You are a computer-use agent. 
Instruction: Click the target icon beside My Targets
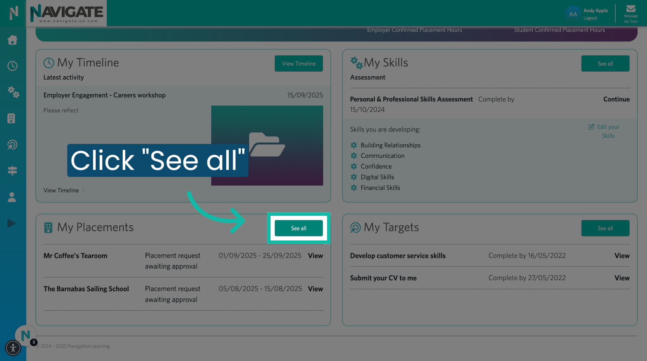click(x=356, y=228)
